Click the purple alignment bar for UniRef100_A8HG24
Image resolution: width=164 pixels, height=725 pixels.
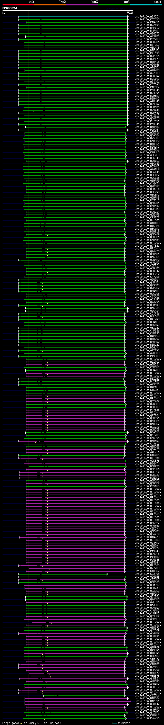click(76, 365)
